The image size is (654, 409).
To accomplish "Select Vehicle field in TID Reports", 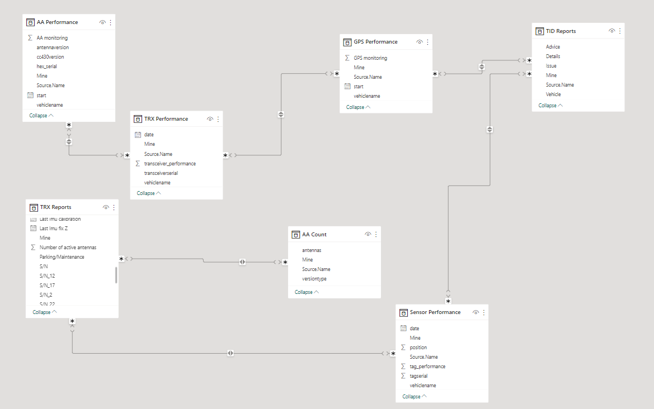I will coord(553,94).
